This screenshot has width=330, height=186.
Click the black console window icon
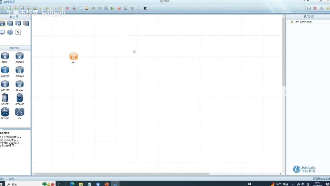[145, 8]
